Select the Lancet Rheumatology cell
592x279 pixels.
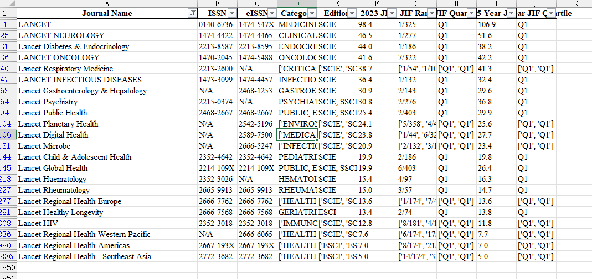pyautogui.click(x=107, y=190)
